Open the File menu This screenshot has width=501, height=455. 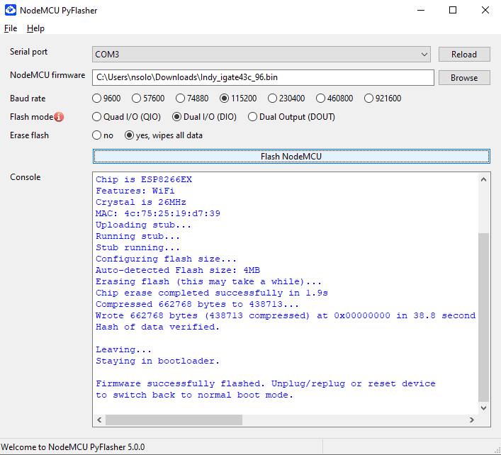pos(10,28)
